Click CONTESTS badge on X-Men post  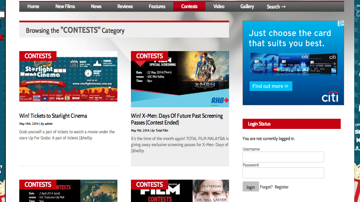pos(150,56)
